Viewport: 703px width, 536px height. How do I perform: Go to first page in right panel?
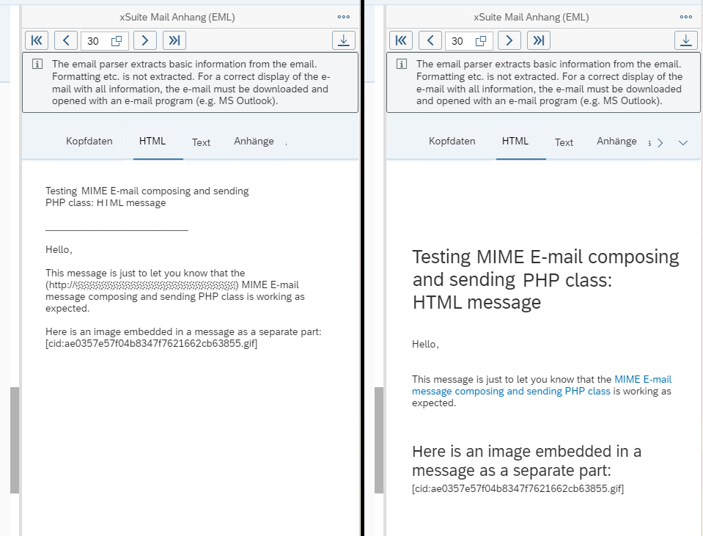coord(401,40)
